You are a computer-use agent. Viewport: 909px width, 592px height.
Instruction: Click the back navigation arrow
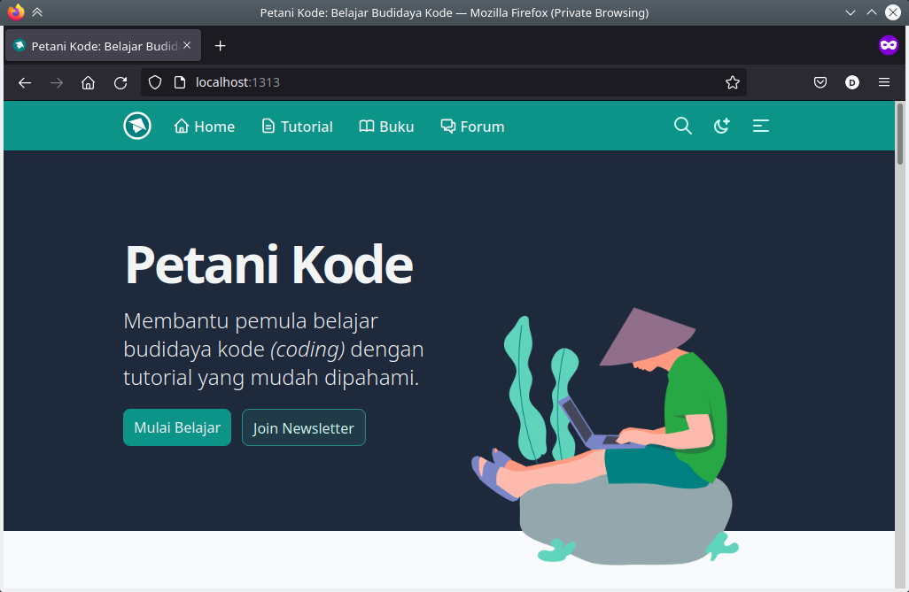[x=24, y=82]
